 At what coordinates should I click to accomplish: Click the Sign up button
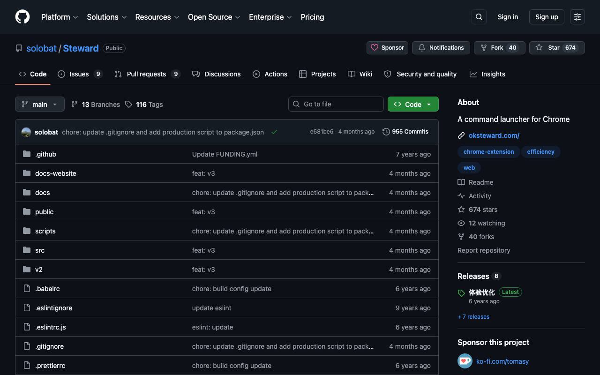coord(547,17)
